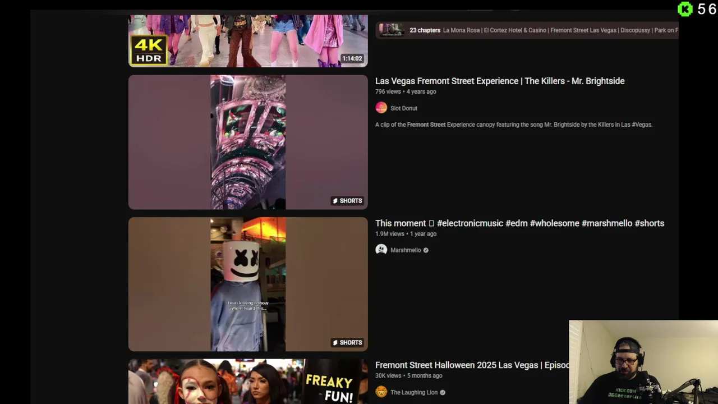Visit the Marshmello channel name
This screenshot has width=718, height=404.
406,250
